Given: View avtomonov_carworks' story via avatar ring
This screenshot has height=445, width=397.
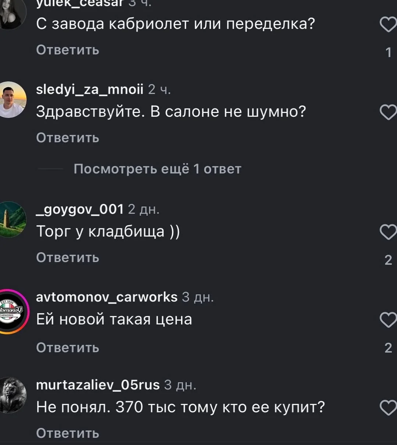Looking at the screenshot, I should coord(12,311).
